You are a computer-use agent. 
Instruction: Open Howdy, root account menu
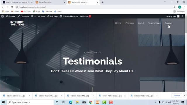173,16
